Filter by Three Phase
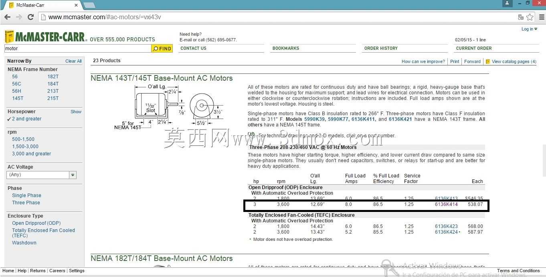Image resolution: width=546 pixels, height=277 pixels. point(26,203)
